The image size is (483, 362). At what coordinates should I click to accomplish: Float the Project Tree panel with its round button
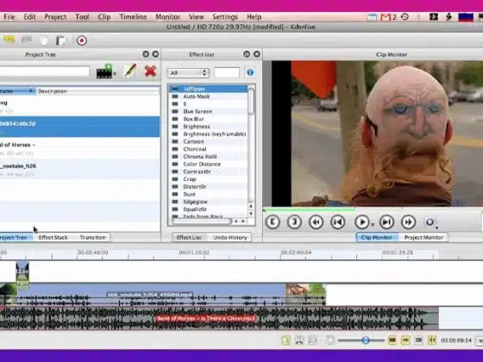(x=146, y=54)
